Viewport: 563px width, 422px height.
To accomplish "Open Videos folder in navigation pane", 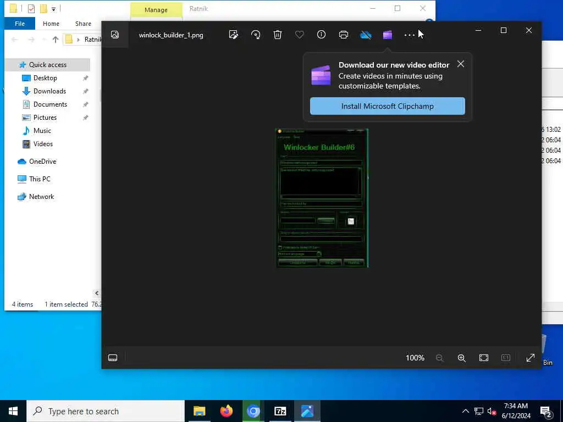I will coord(43,144).
